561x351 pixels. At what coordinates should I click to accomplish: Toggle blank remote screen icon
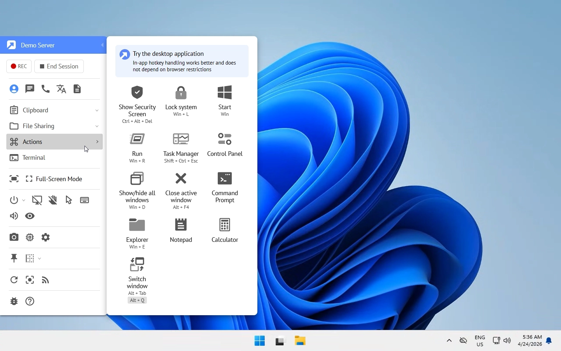(x=37, y=200)
